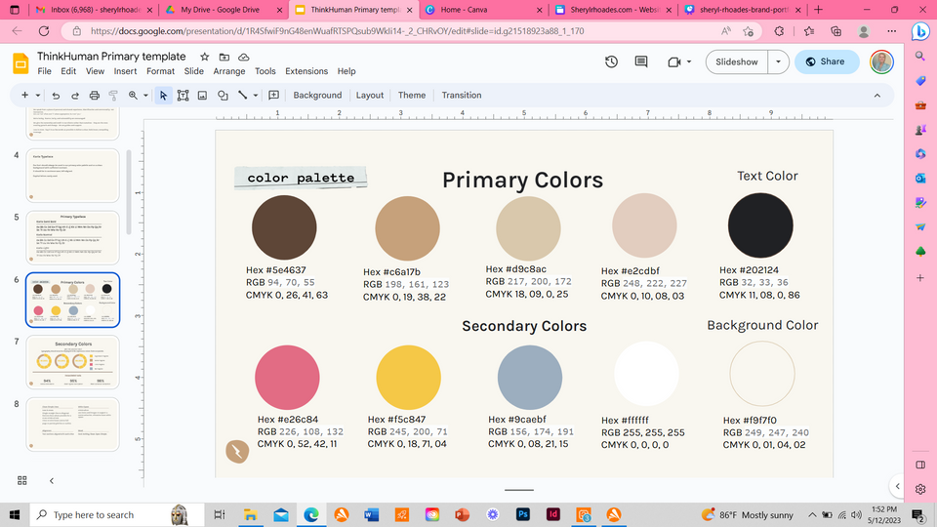Collapse the filmstrip panel arrow
Viewport: 937px width, 527px height.
(52, 480)
